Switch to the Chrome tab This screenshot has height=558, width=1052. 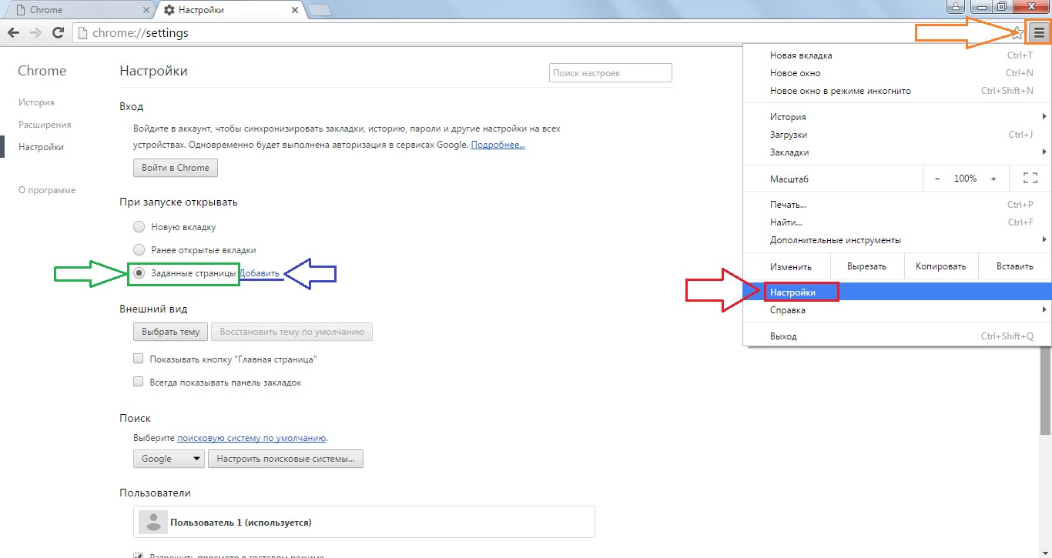(77, 11)
